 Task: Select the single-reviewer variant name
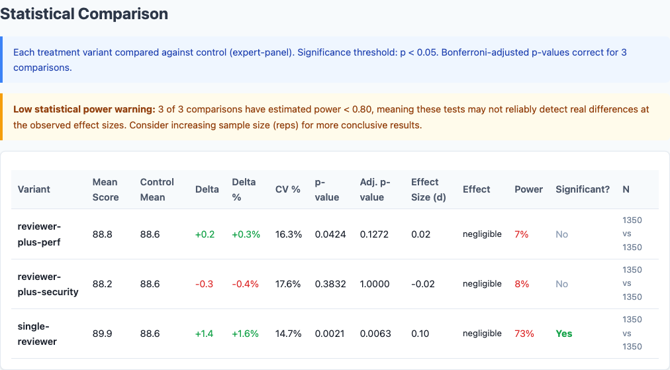pyautogui.click(x=38, y=334)
